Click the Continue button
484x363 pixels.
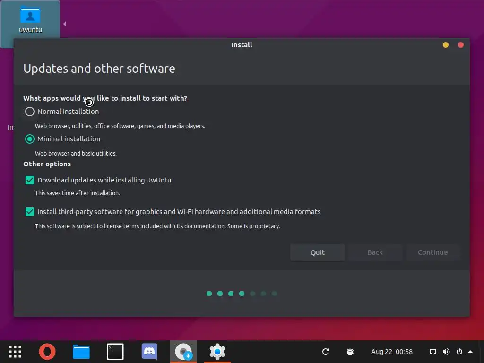(x=433, y=252)
